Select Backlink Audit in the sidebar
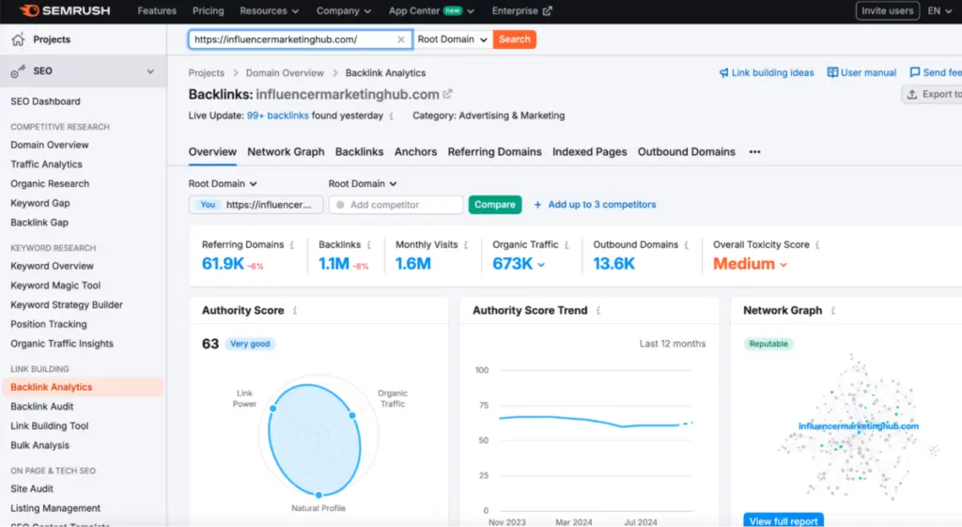This screenshot has height=527, width=962. pos(42,407)
